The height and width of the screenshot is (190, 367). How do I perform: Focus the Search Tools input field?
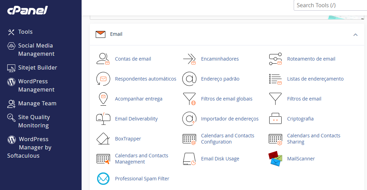pyautogui.click(x=330, y=5)
